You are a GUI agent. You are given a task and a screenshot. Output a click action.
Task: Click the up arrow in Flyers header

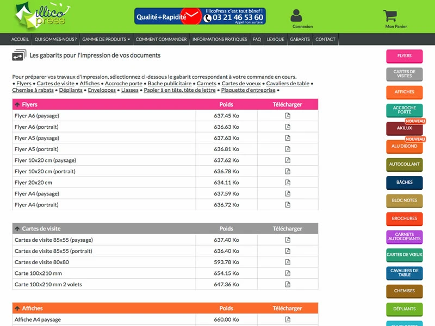pos(17,104)
